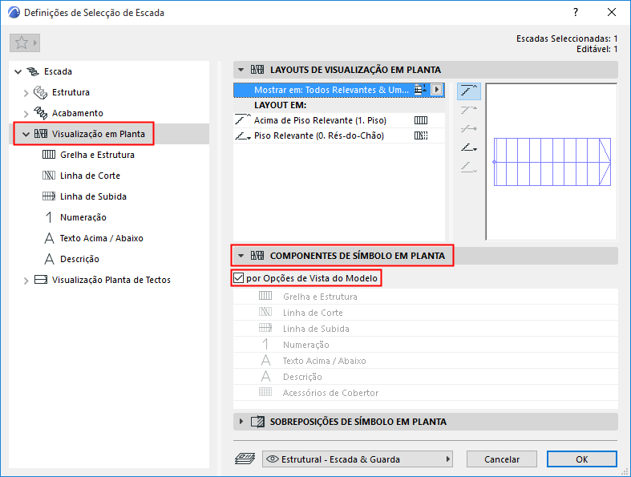631x477 pixels.
Task: Click the story list icon in Mostrar em row
Action: tap(420, 89)
